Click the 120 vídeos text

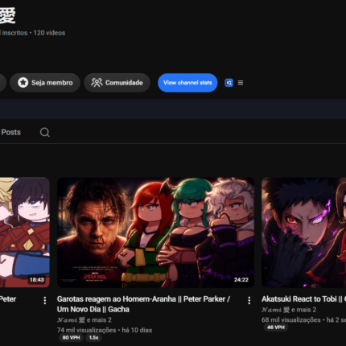(49, 33)
